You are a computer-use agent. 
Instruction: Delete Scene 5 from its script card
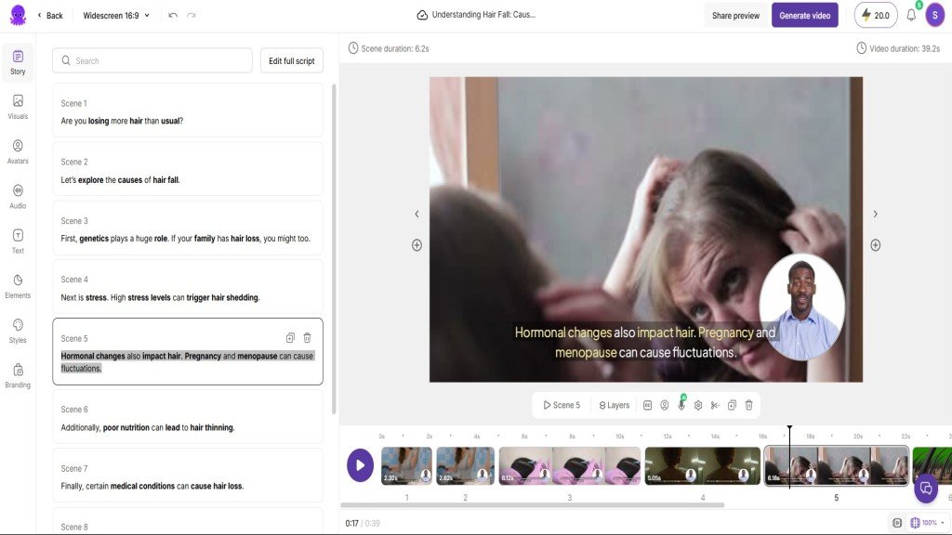click(x=307, y=338)
